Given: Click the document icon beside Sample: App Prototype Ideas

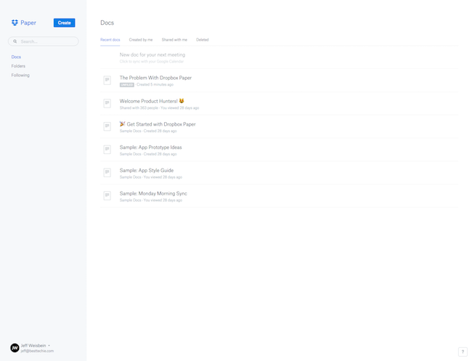Looking at the screenshot, I should (107, 150).
